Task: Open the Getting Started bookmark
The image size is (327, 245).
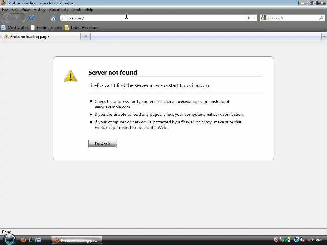Action: tap(47, 28)
